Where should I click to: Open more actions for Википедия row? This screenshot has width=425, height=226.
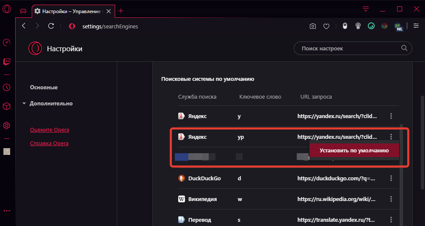click(x=391, y=199)
